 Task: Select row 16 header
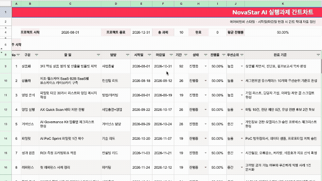pyautogui.click(x=6, y=167)
